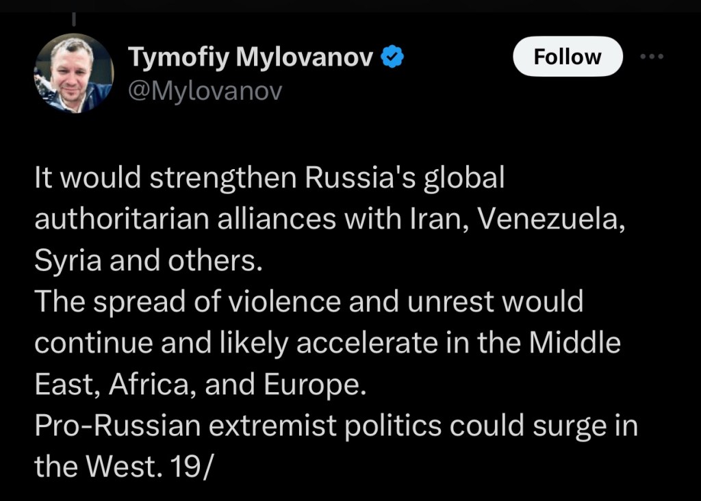701x501 pixels.
Task: Open the three-dot more options menu
Action: (x=651, y=57)
